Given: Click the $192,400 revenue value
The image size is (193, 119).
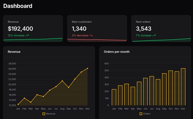Looking at the screenshot, I should click(20, 29).
